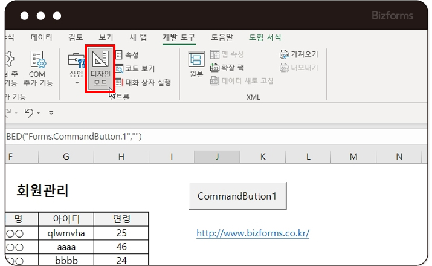Select column K header
The height and width of the screenshot is (266, 432).
[x=263, y=157]
